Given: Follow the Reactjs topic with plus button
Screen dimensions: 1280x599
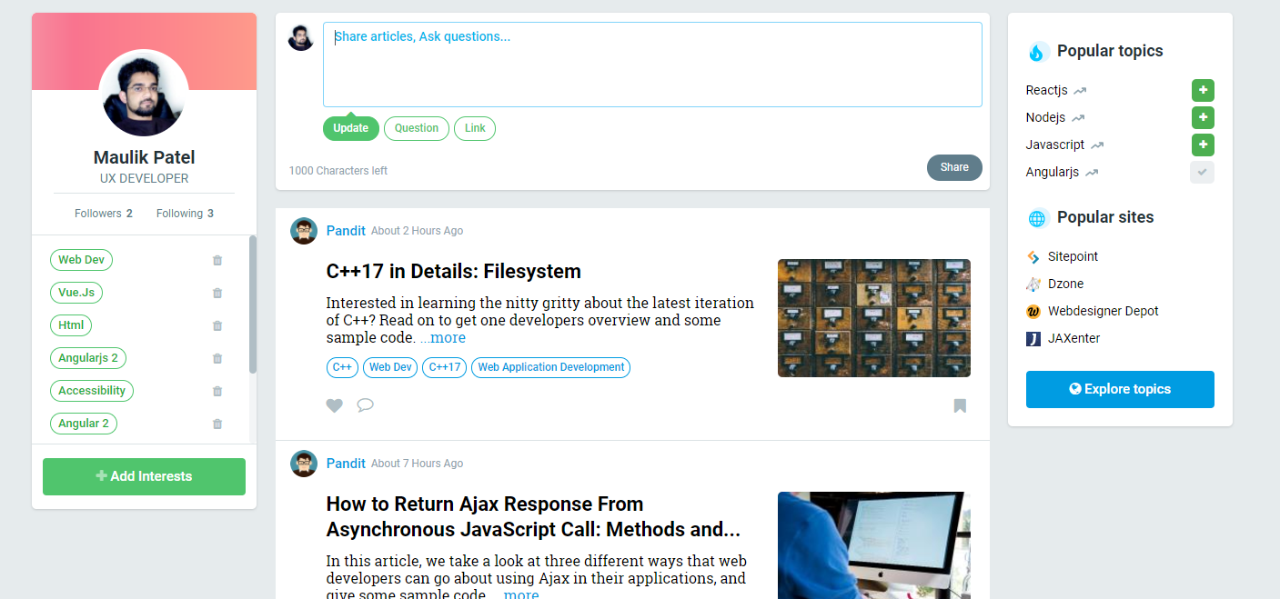Looking at the screenshot, I should pyautogui.click(x=1203, y=90).
